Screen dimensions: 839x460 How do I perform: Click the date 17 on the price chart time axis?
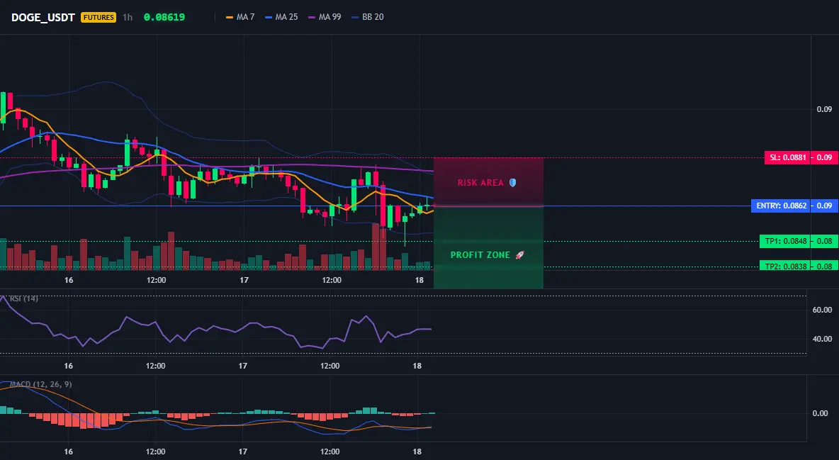(x=244, y=280)
